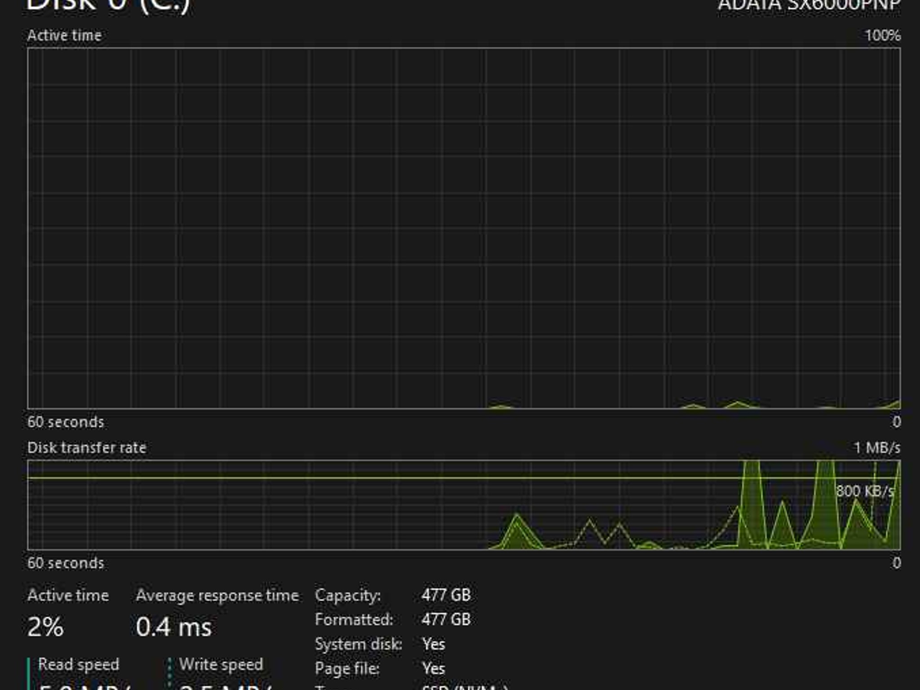Image resolution: width=920 pixels, height=690 pixels.
Task: Select the Disk 0 (C:) heading
Action: 108,6
